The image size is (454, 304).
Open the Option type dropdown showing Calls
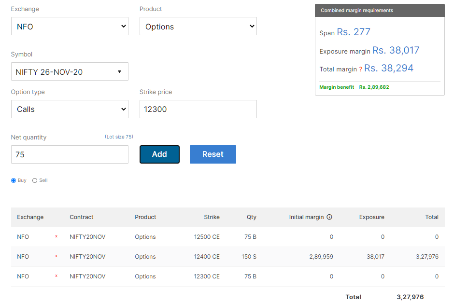point(70,109)
